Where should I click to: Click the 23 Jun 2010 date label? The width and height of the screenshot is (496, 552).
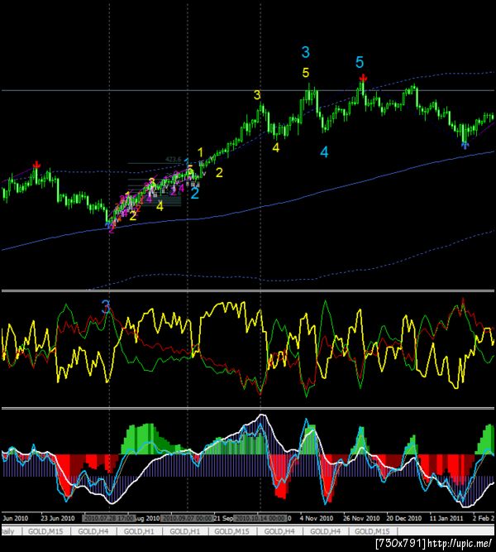point(58,518)
